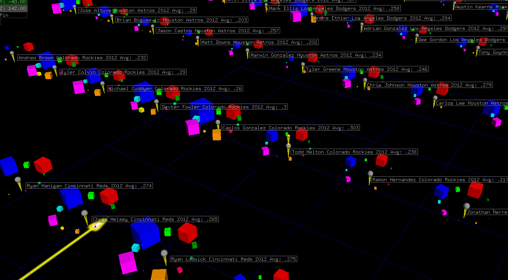Viewport: 508px width, 280px height.
Task: Select the pin beside Jonathan Herrera label
Action: point(466,207)
